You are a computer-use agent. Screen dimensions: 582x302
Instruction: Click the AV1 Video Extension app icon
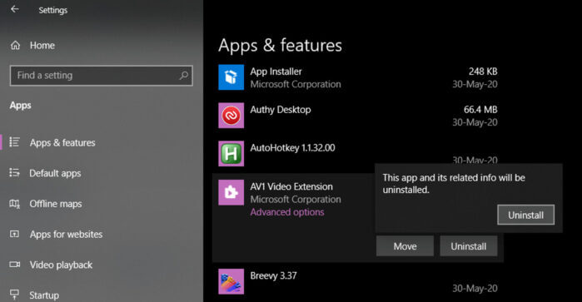pos(231,192)
